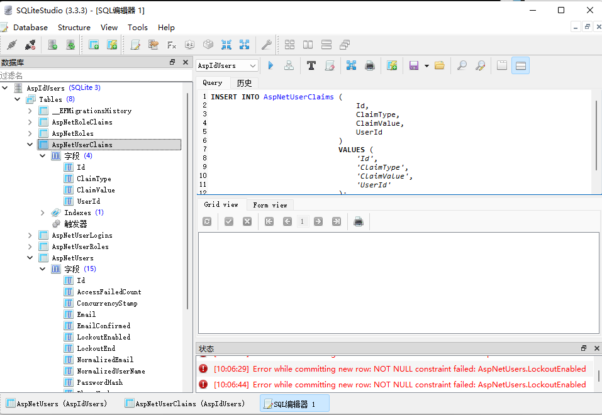This screenshot has width=602, height=415.
Task: Click the commit checkmark icon in grid toolbar
Action: [x=229, y=221]
